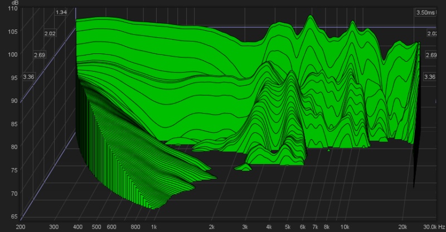The image size is (446, 232).
Task: Click the 105 dB axis value
Action: point(12,32)
